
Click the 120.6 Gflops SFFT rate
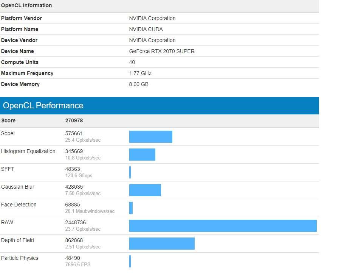tap(79, 175)
